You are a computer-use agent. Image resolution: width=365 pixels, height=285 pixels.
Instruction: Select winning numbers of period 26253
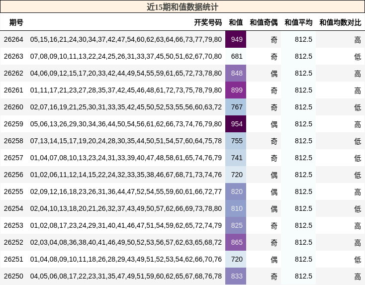point(126,225)
